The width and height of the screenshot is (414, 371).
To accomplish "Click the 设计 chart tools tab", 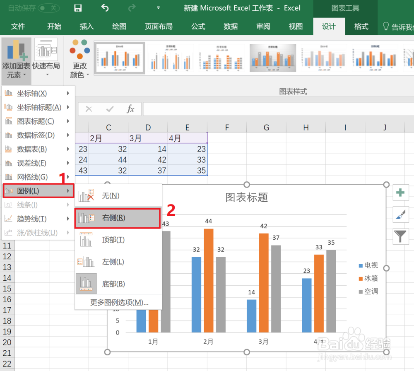I will pos(329,26).
